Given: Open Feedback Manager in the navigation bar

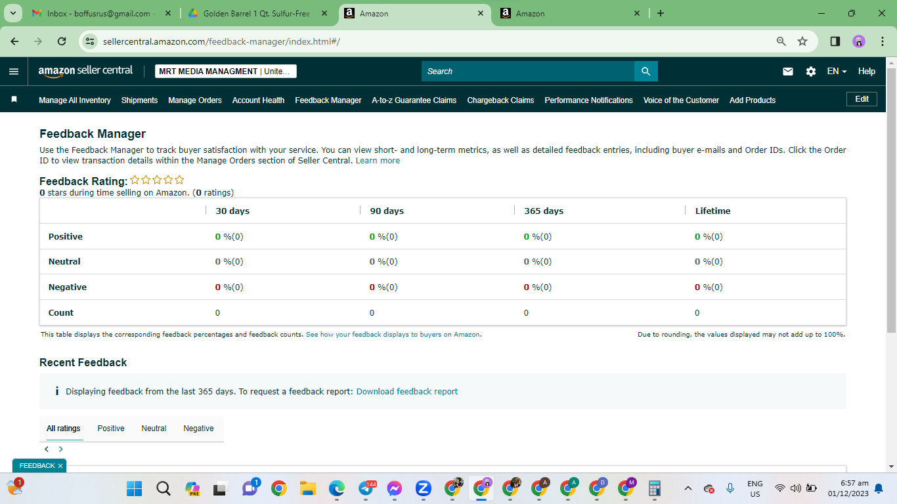Looking at the screenshot, I should (x=328, y=100).
